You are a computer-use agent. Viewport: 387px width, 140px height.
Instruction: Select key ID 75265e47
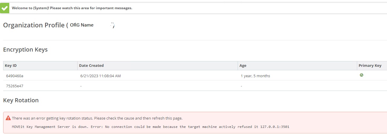click(14, 86)
